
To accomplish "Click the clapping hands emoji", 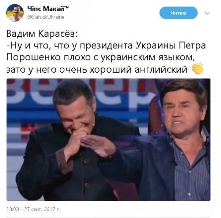I will coord(198,68).
